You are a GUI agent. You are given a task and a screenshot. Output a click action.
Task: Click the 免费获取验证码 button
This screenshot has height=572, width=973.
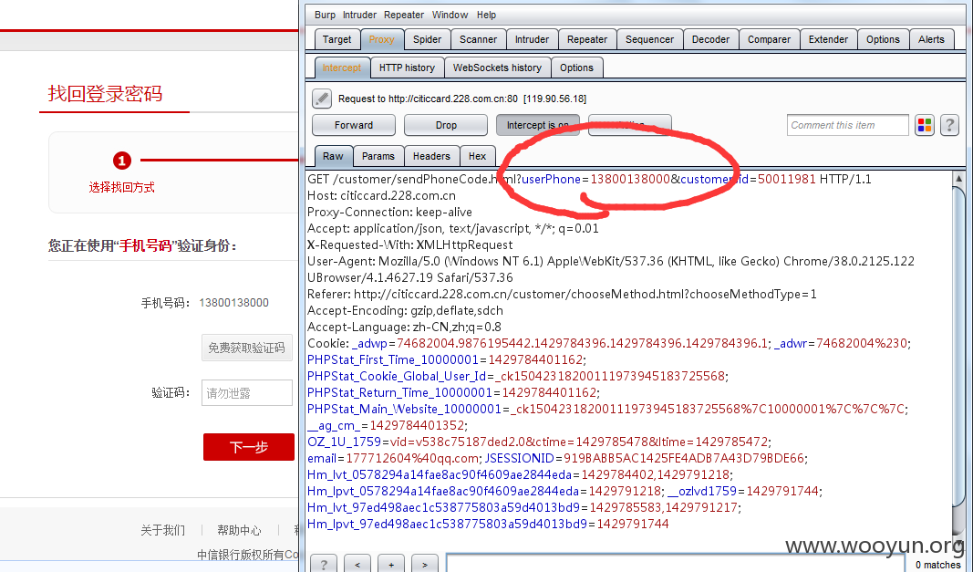[x=246, y=348]
